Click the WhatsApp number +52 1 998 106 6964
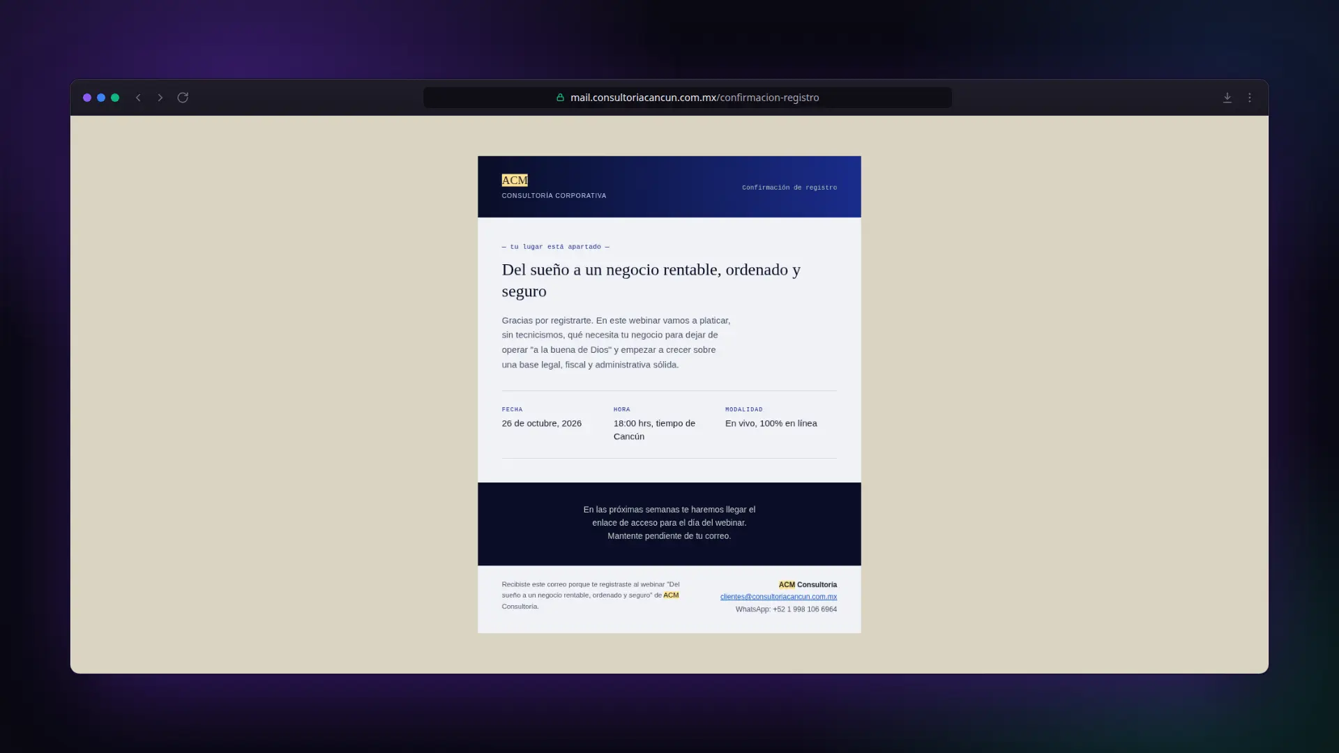Screen dimensions: 1339x753 pos(805,609)
